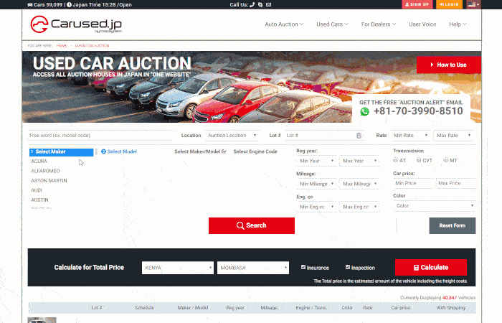The width and height of the screenshot is (502, 323).
Task: Click the red Search button
Action: (252, 225)
